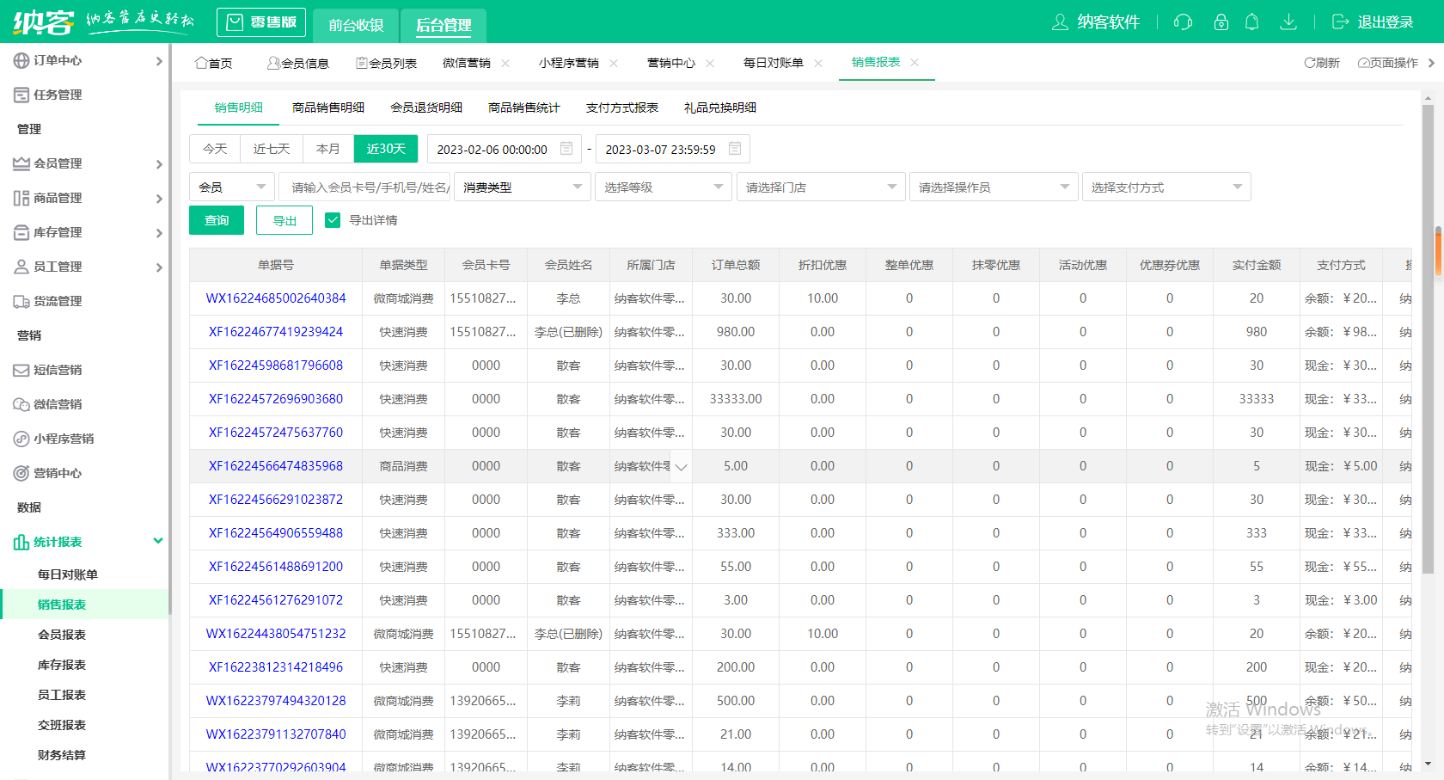
Task: Toggle the 导出详情 checkbox
Action: tap(333, 220)
